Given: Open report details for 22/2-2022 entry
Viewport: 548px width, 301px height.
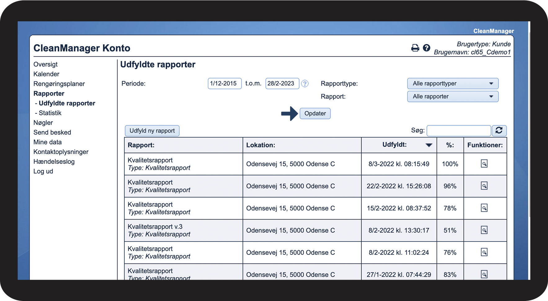Looking at the screenshot, I should (484, 186).
